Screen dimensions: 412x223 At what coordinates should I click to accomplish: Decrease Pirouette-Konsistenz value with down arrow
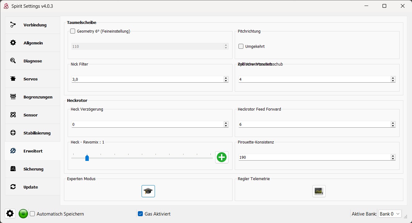[x=393, y=159]
